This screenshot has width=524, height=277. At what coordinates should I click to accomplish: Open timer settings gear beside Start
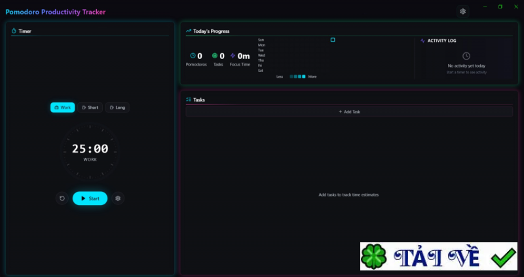118,198
